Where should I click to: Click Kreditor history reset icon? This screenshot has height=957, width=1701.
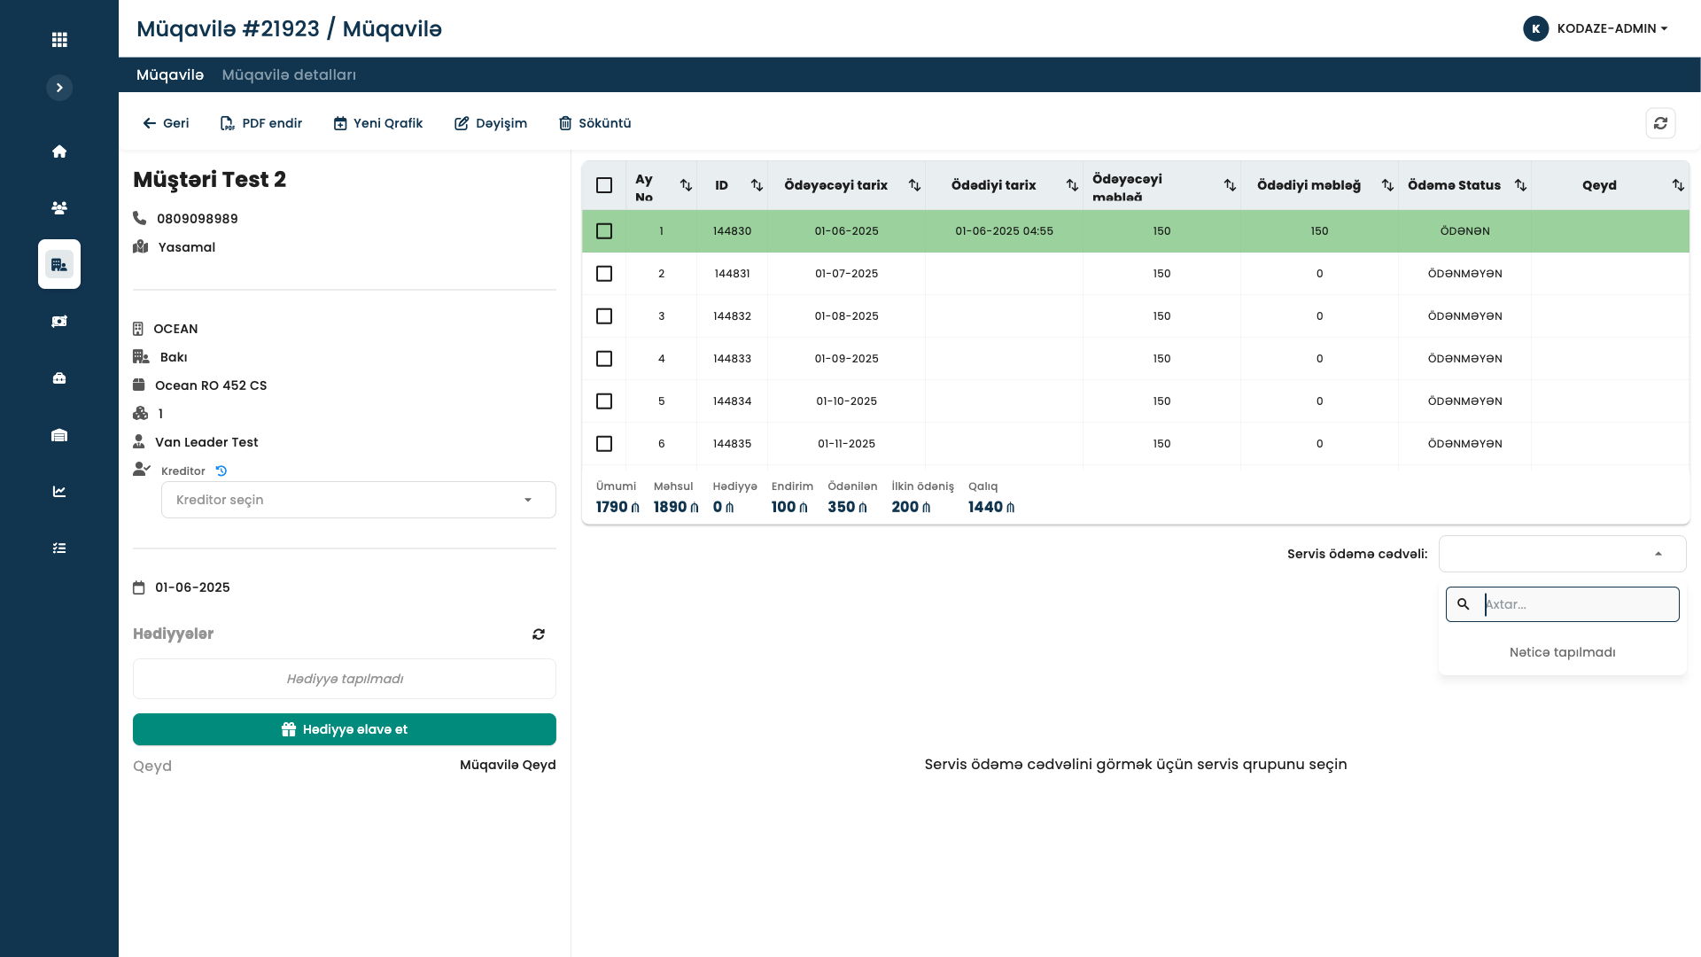point(221,471)
